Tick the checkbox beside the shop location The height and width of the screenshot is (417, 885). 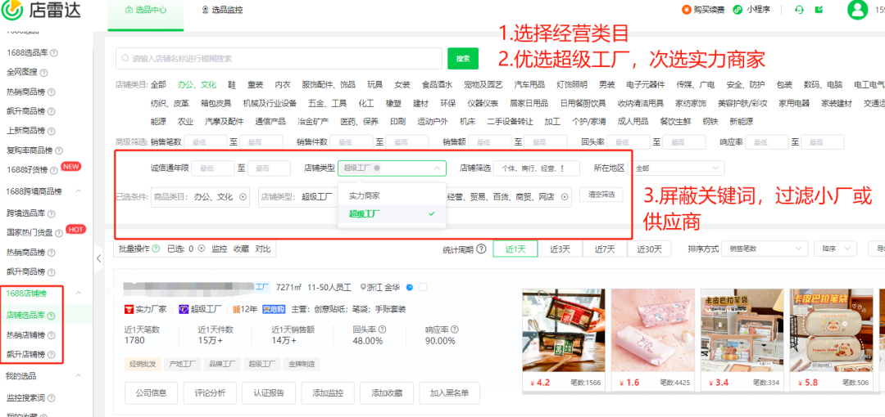pos(422,288)
